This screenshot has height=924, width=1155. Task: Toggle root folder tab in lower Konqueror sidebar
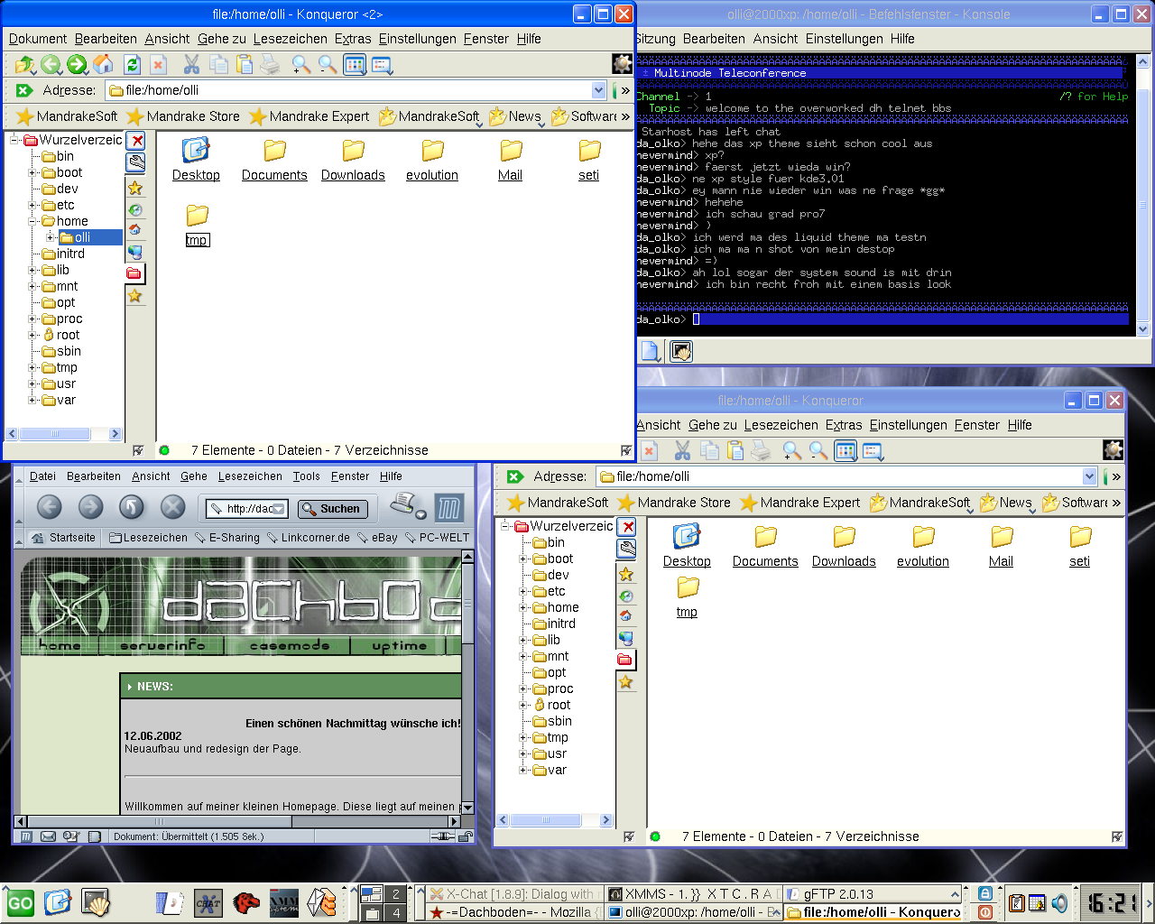[x=624, y=660]
